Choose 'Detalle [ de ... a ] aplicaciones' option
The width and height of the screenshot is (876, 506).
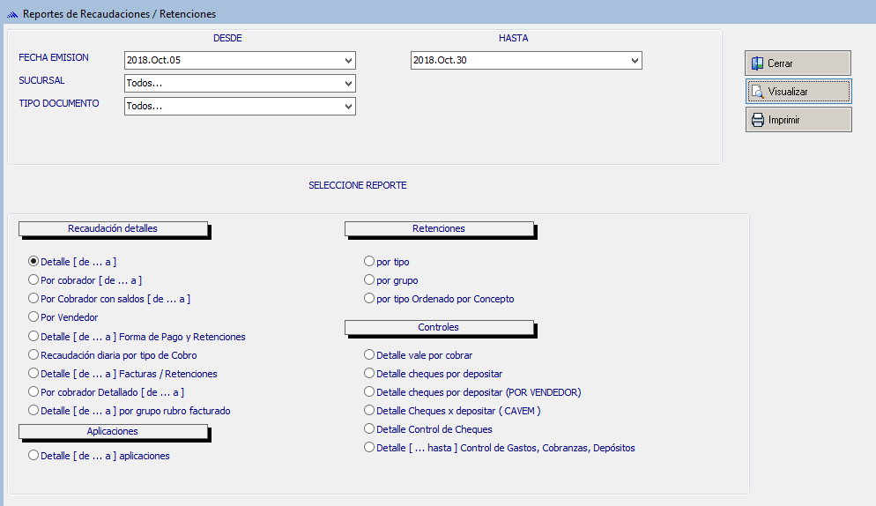click(x=34, y=456)
